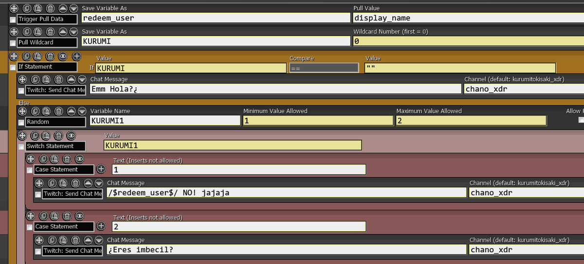Click the move handle on If Statement row
Screen dimensions: 584x264
[14, 56]
